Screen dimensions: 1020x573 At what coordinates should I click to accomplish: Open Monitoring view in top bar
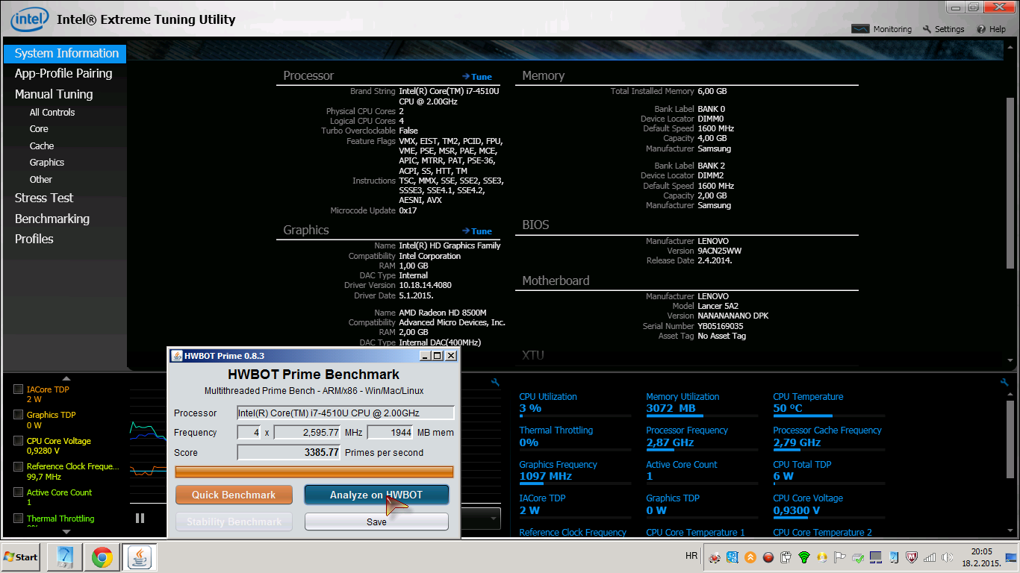tap(882, 29)
